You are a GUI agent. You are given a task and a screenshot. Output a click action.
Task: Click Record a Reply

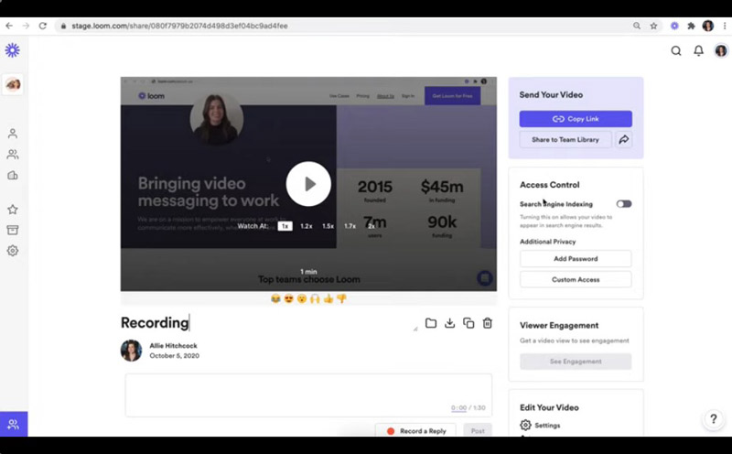(x=415, y=430)
